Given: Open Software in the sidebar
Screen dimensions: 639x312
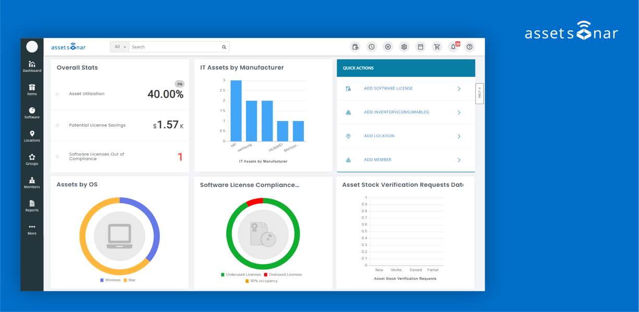Looking at the screenshot, I should coord(32,113).
